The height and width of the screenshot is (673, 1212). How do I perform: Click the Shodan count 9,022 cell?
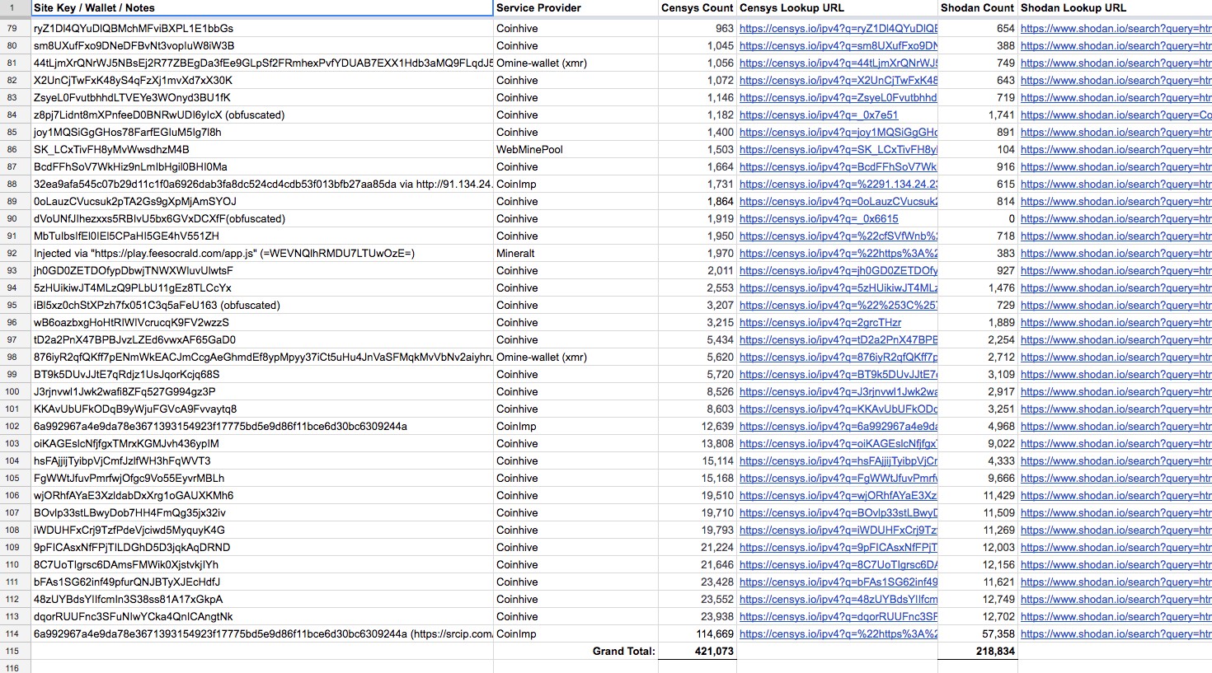(977, 443)
